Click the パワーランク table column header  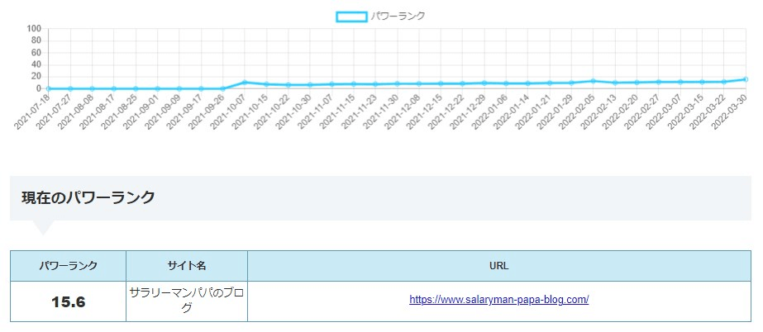[69, 266]
